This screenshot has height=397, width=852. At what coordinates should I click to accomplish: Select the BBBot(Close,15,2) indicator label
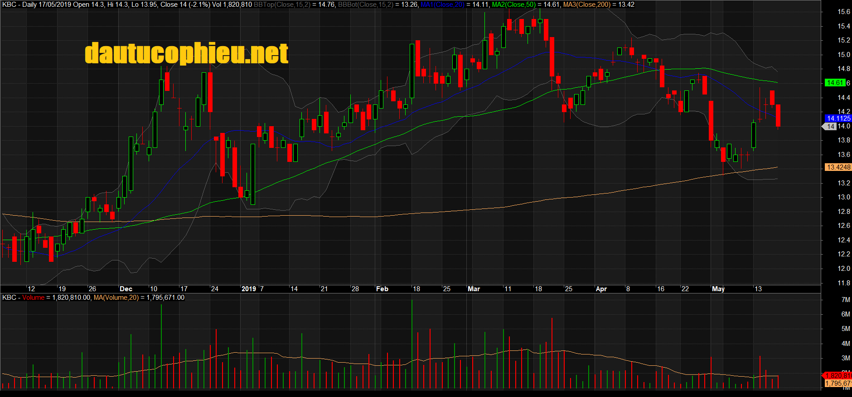point(366,5)
